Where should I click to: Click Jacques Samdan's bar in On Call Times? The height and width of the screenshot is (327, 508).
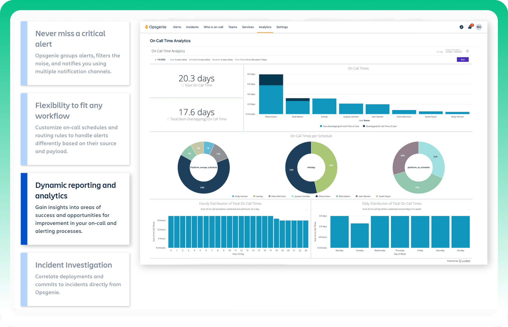pos(351,109)
